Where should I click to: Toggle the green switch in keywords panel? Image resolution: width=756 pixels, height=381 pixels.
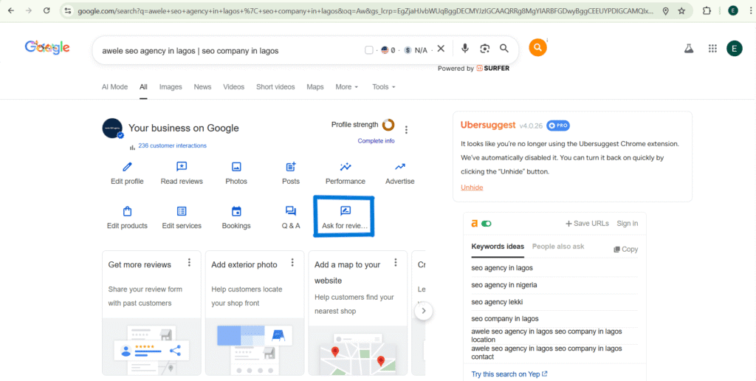pos(486,224)
